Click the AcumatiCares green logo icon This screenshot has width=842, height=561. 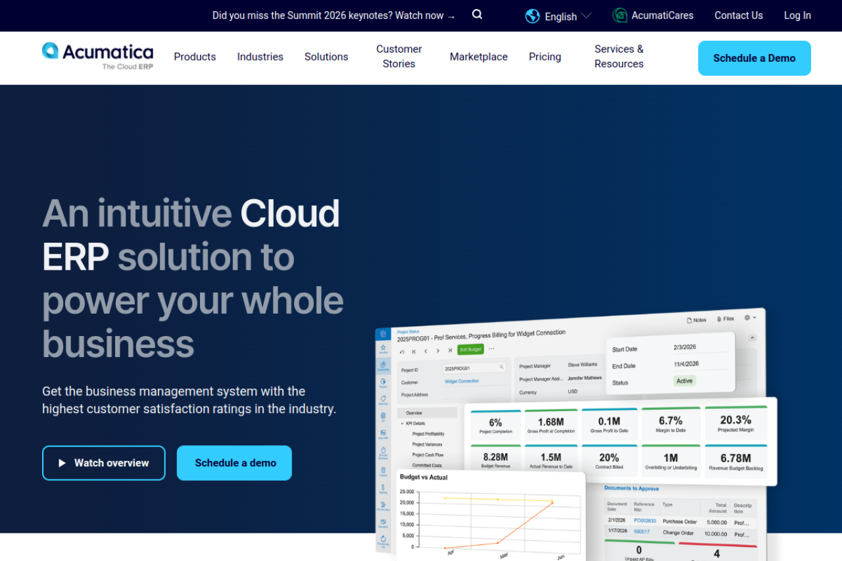[620, 15]
